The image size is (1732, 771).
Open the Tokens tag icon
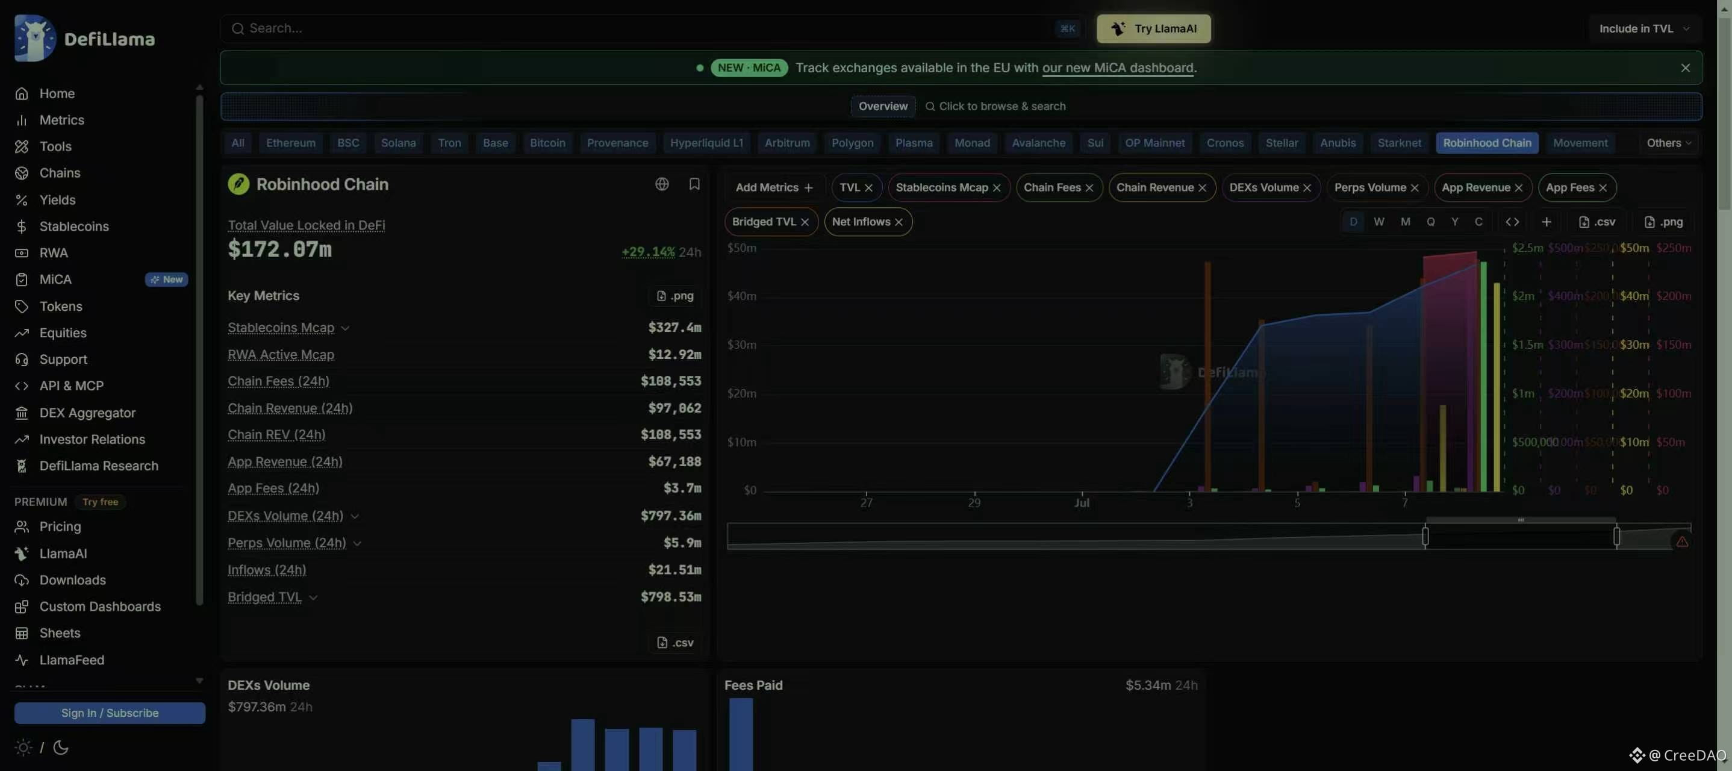click(22, 307)
